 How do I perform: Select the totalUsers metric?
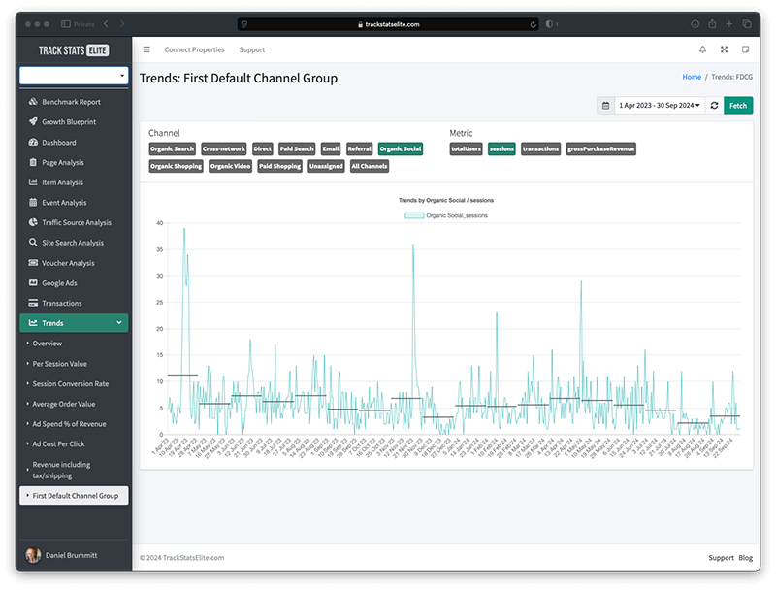click(x=467, y=149)
